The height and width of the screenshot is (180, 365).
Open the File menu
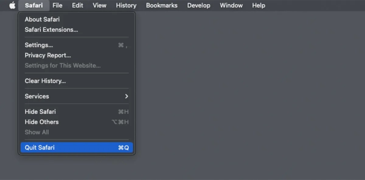coord(57,5)
